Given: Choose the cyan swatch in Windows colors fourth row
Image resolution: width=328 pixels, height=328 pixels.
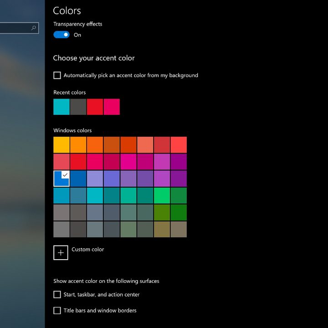Looking at the screenshot, I should (95, 195).
